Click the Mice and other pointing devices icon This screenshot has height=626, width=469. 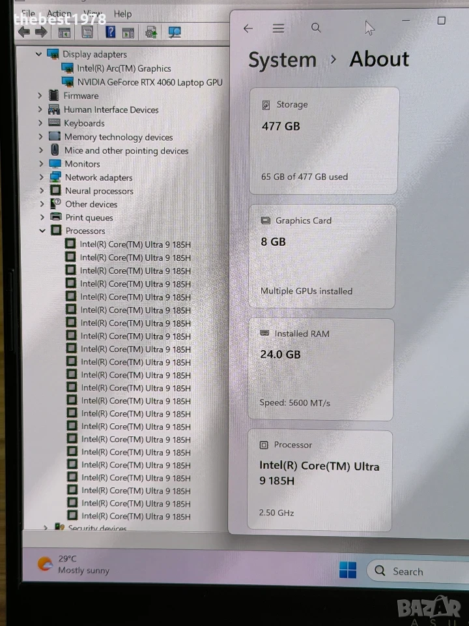pyautogui.click(x=55, y=150)
